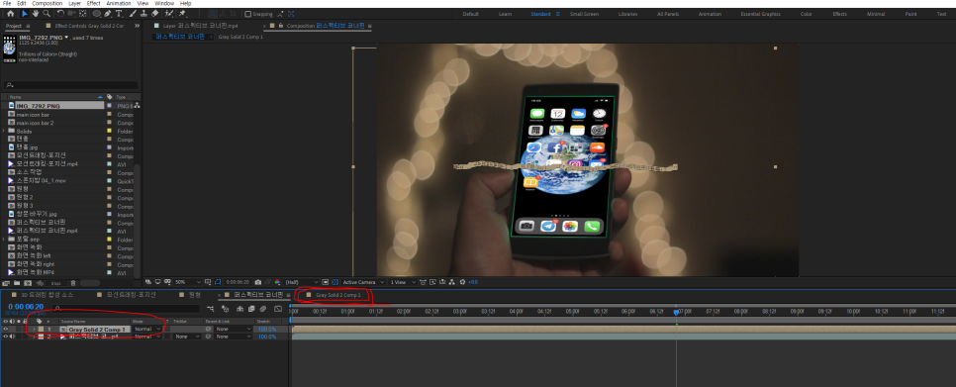
Task: Select main icon bar 2 composition item
Action: tap(35, 123)
